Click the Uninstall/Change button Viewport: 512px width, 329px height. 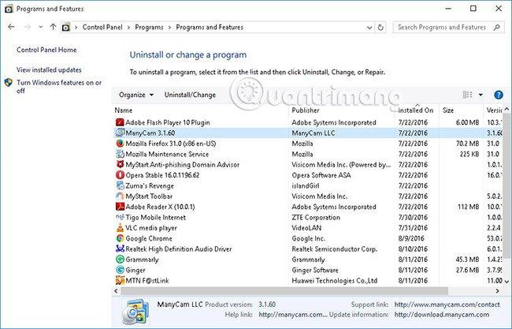[190, 95]
